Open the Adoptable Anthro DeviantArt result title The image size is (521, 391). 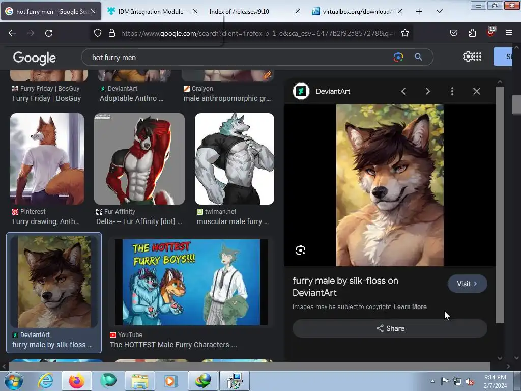pyautogui.click(x=131, y=98)
